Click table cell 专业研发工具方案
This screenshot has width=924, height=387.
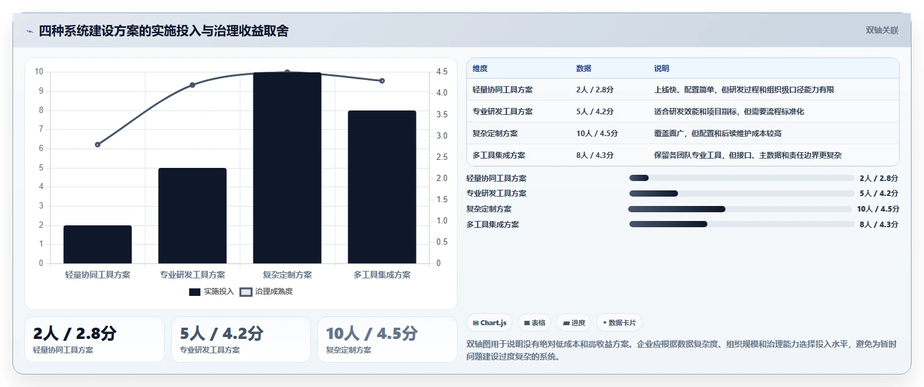point(503,111)
